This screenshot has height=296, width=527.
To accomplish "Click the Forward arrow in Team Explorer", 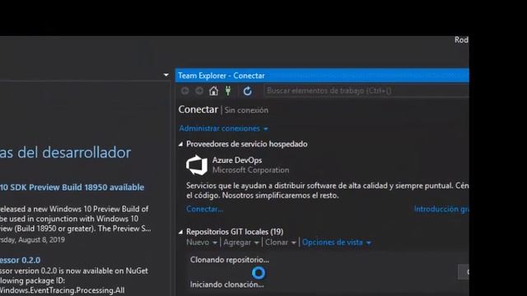I will [199, 91].
